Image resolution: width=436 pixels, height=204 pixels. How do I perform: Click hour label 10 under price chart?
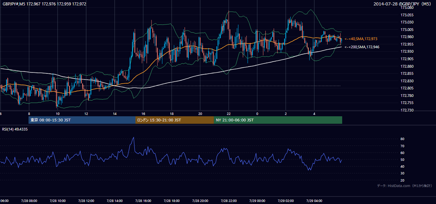tap(58, 114)
